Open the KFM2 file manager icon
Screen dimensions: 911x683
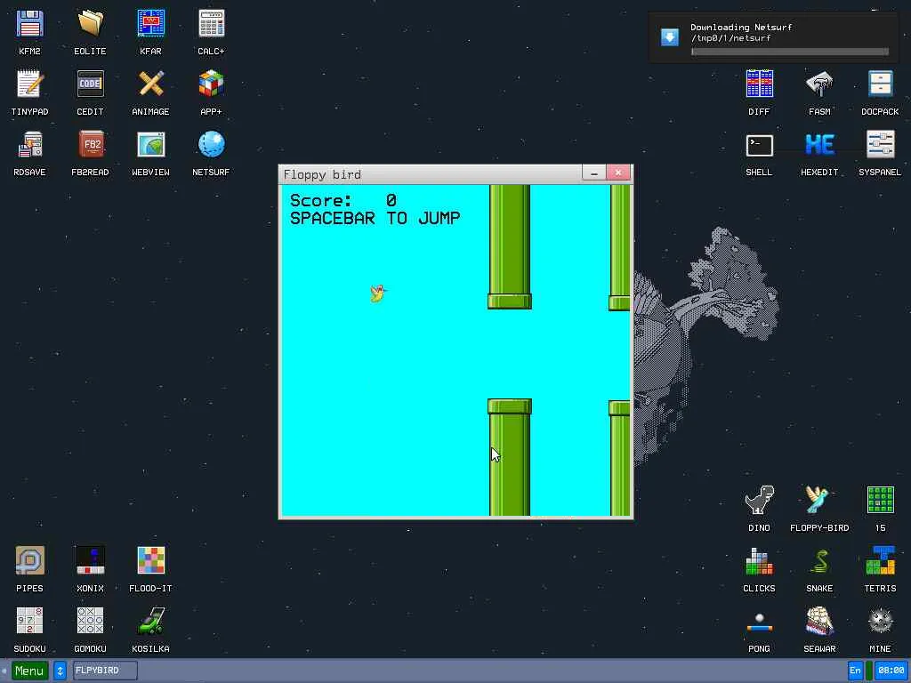tap(29, 24)
